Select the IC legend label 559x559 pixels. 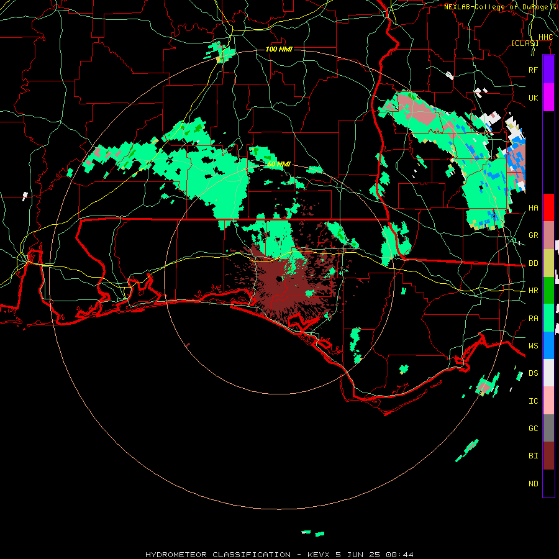click(533, 401)
